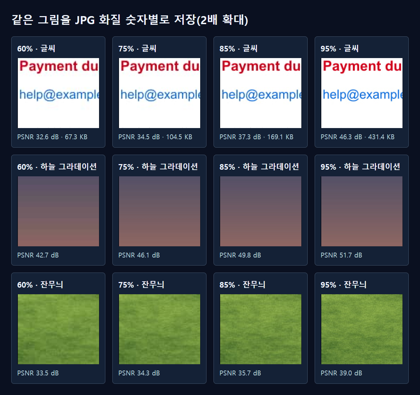Viewport: 420px width, 395px height.
Task: Click 'PSNR 37.3 dB · 169.1 KB' caption
Action: [257, 137]
